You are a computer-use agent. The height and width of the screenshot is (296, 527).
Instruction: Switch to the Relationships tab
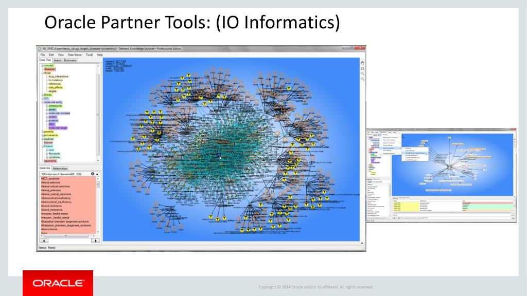click(x=60, y=169)
